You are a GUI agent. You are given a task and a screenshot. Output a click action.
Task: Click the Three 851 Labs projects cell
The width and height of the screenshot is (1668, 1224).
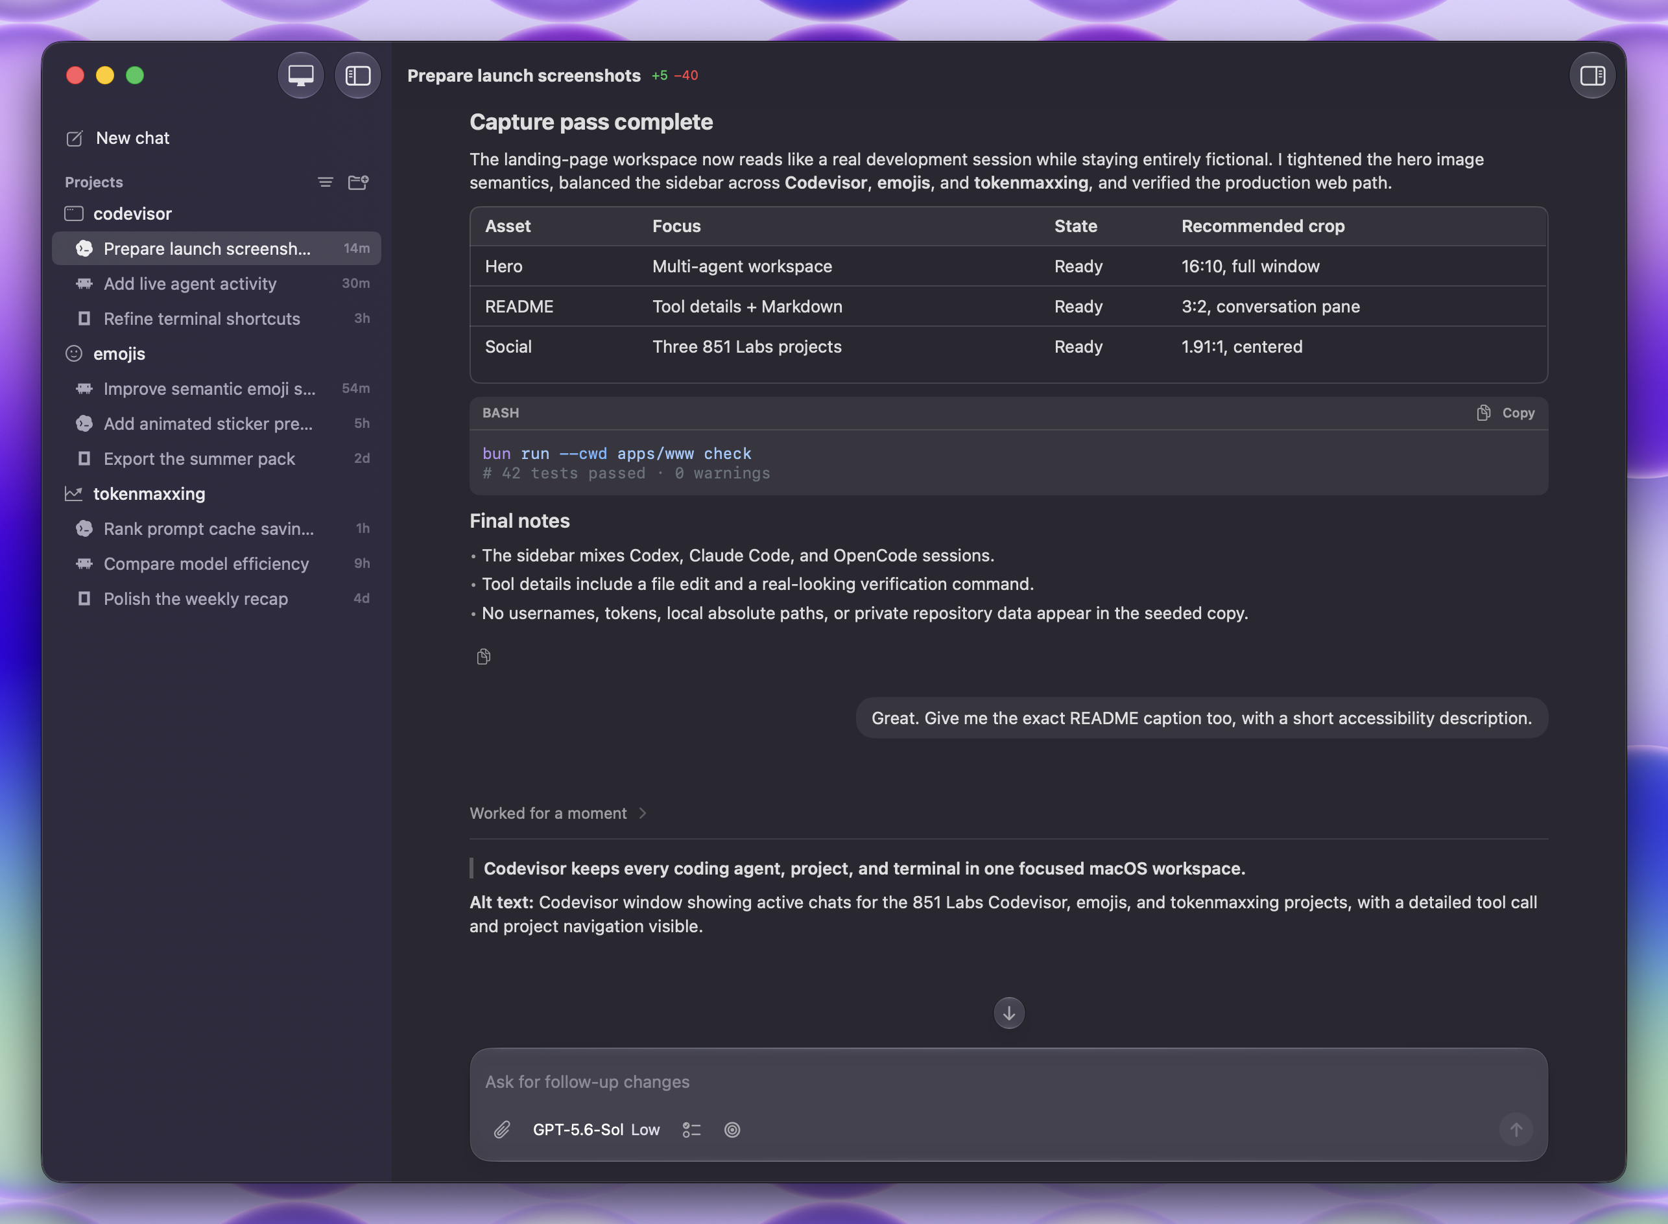pyautogui.click(x=747, y=347)
